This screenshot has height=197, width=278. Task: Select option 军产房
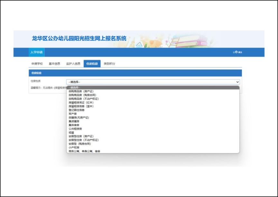(x=153, y=114)
